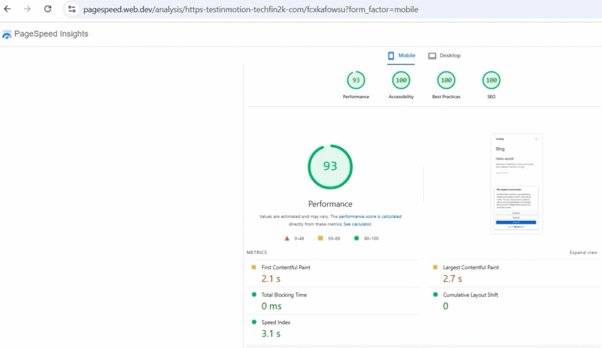Viewport: 602px width, 348px height.
Task: Open 'performance score is calculated' link
Action: 370,217
